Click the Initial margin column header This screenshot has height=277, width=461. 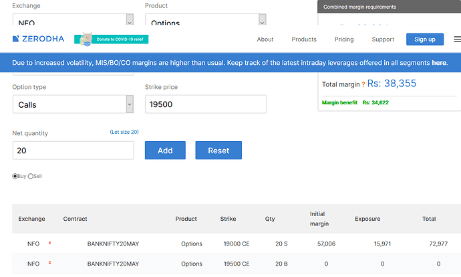pyautogui.click(x=319, y=219)
